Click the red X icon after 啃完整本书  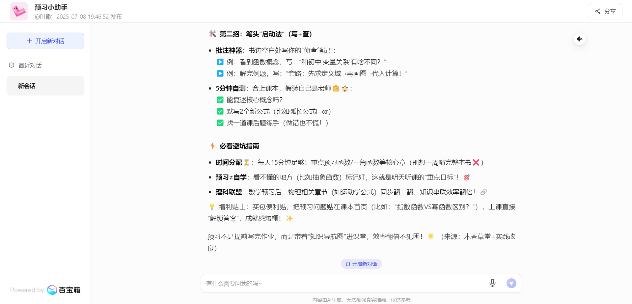[476, 162]
